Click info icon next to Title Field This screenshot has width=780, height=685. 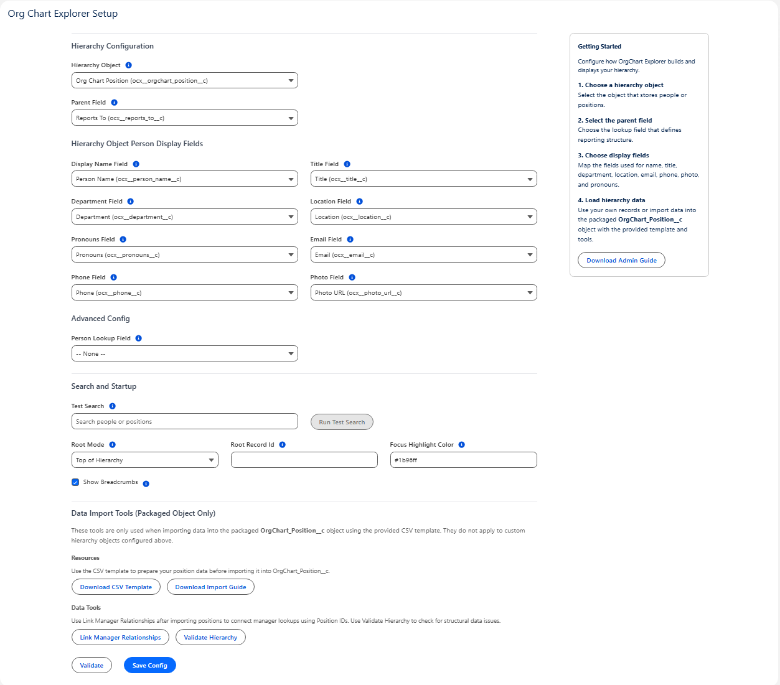347,164
